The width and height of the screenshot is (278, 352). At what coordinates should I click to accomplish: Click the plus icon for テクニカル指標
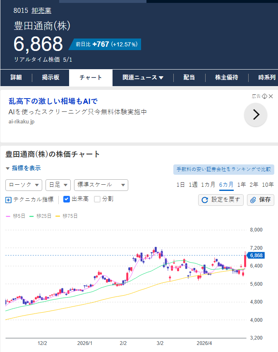8,200
